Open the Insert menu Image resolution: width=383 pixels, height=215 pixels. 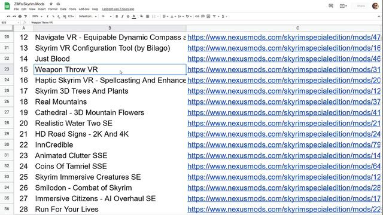42,9
